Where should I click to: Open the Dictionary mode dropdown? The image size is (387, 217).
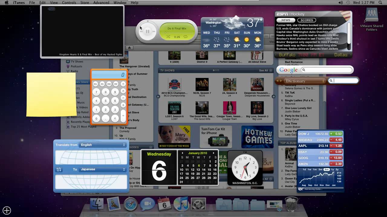click(x=305, y=81)
